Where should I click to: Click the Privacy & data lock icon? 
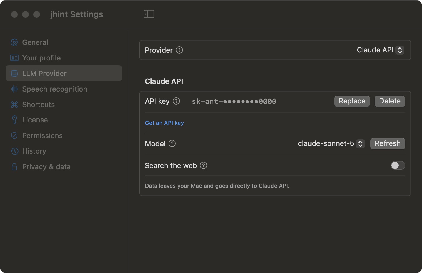pos(14,167)
